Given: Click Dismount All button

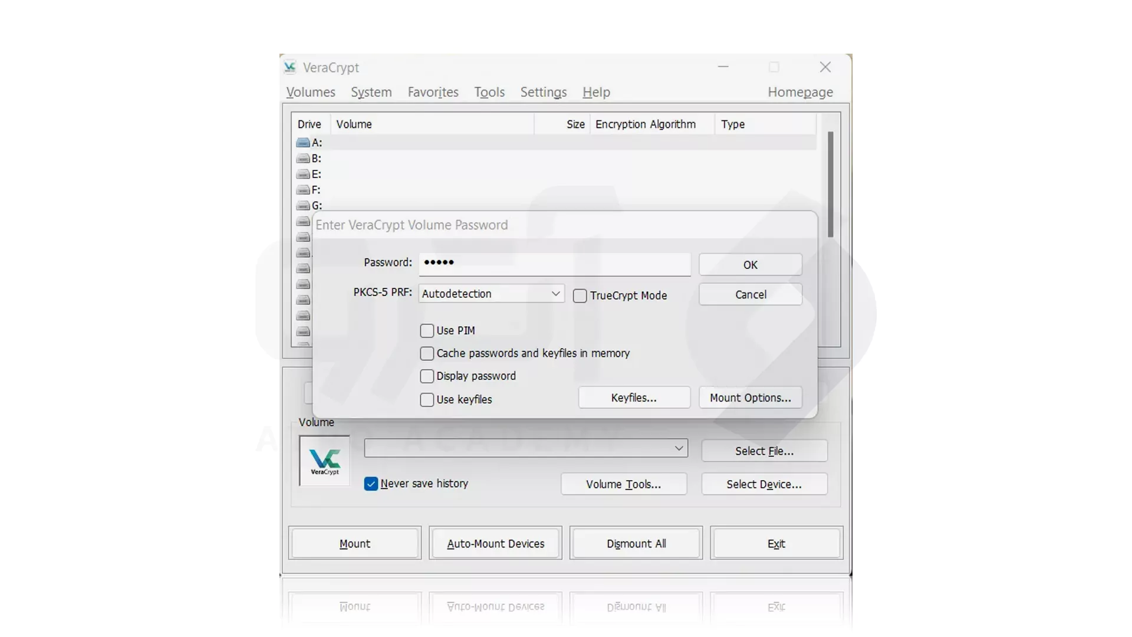Looking at the screenshot, I should point(636,543).
